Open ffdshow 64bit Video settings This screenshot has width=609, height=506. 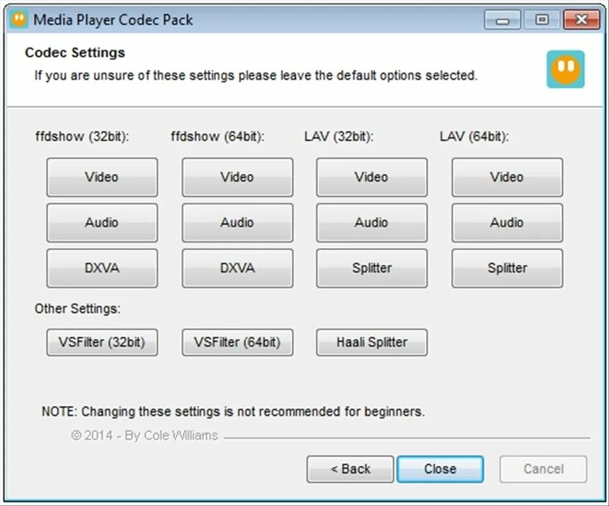pyautogui.click(x=237, y=177)
